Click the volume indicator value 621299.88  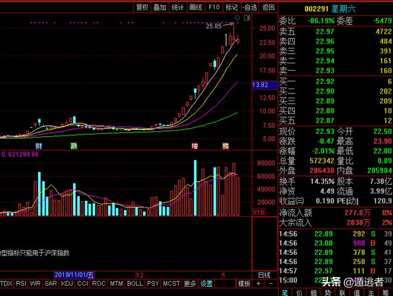23,154
